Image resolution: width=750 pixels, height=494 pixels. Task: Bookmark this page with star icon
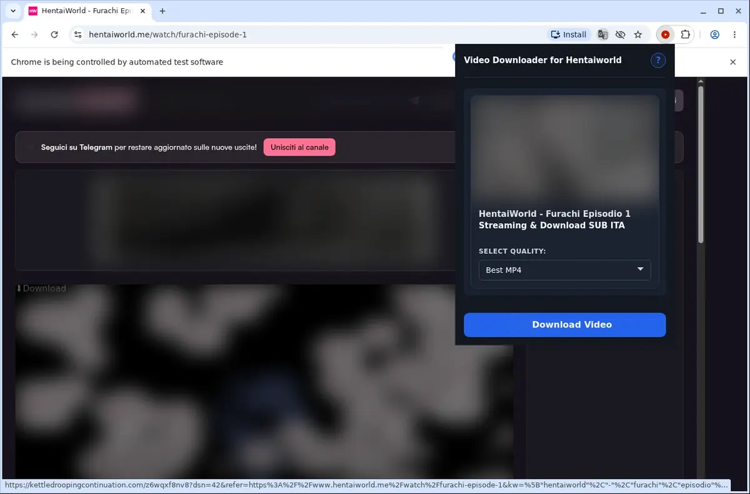tap(638, 35)
